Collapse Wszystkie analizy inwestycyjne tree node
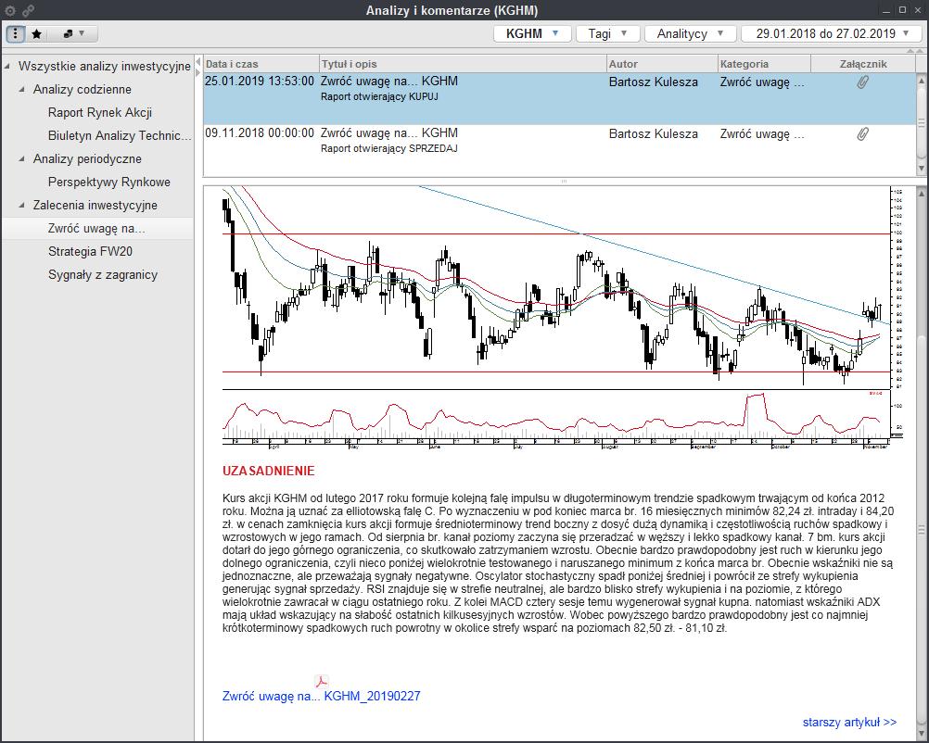 [x=7, y=67]
